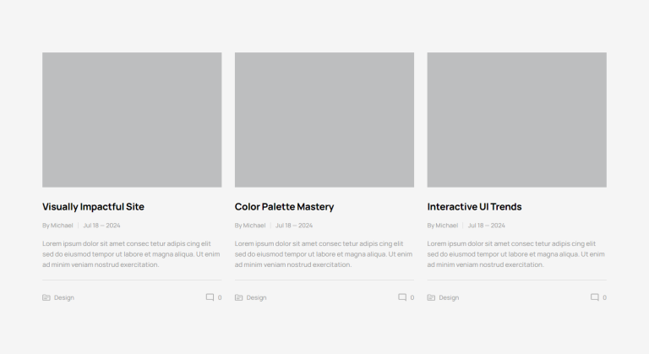Viewport: 649px width, 354px height.
Task: Click the date under Color Palette Mastery
Action: point(294,226)
